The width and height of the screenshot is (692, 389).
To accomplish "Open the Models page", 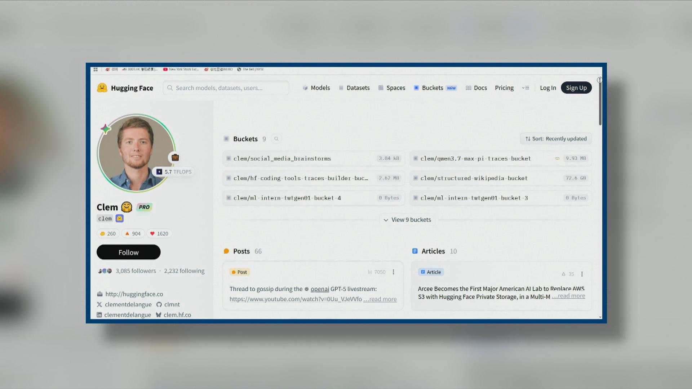I will point(316,88).
